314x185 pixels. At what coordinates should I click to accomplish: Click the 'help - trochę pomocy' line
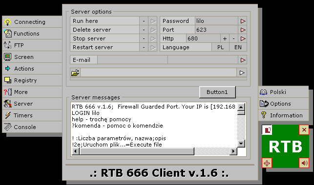(101, 119)
